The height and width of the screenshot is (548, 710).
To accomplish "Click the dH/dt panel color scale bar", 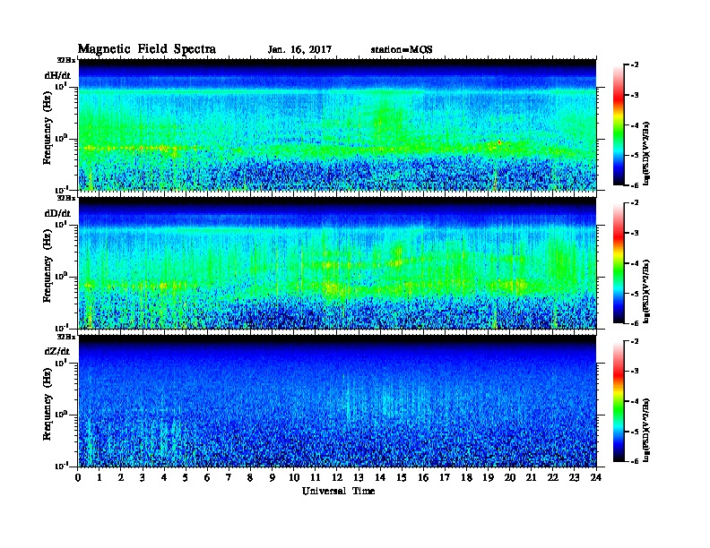I will [619, 125].
